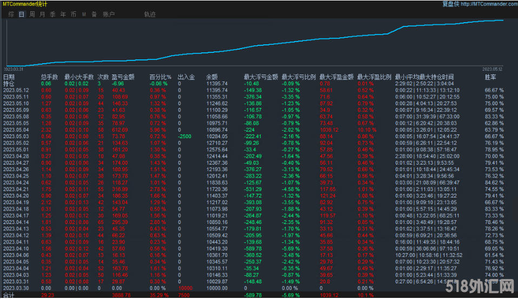Select the 年 yearly tab
The image size is (518, 299).
(x=63, y=14)
